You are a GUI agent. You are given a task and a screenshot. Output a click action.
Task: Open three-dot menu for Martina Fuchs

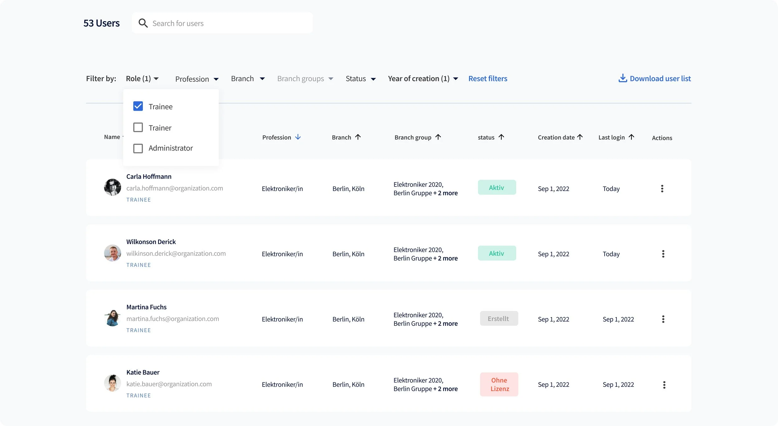[663, 319]
